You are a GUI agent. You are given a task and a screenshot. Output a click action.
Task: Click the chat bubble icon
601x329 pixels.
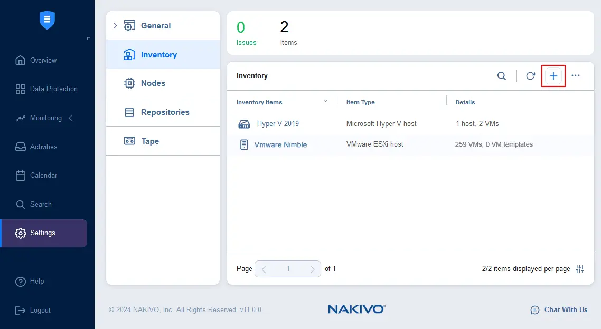point(535,310)
